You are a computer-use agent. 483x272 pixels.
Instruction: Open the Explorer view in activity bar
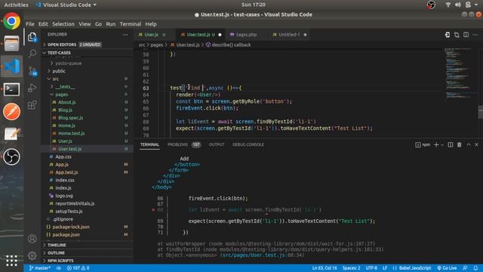(32, 37)
